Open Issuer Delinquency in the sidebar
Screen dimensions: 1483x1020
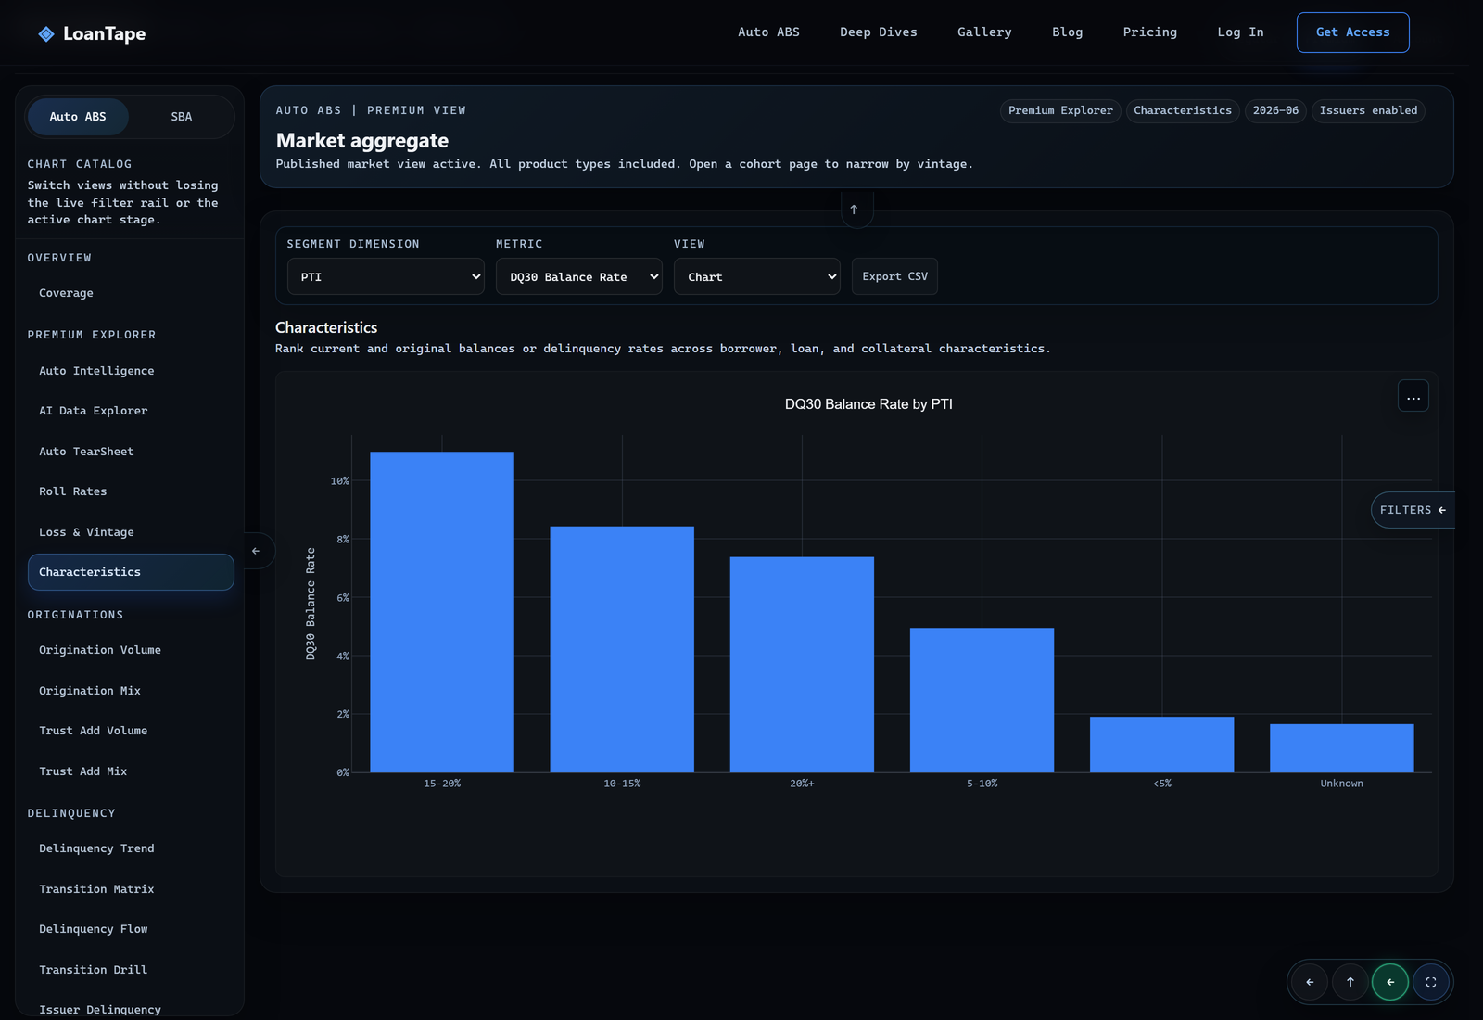tap(131, 1008)
